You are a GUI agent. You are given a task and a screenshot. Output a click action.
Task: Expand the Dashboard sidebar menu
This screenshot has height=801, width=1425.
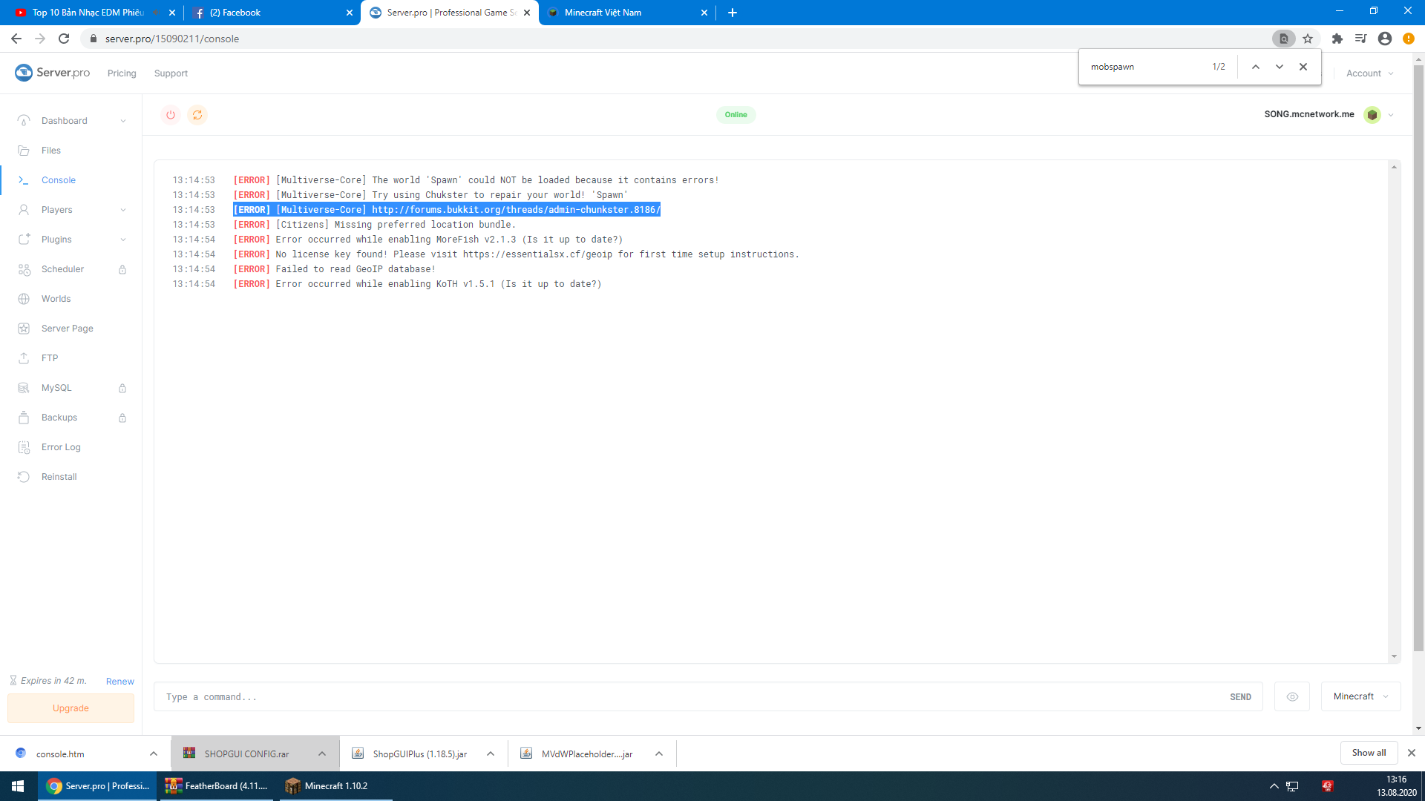(123, 121)
